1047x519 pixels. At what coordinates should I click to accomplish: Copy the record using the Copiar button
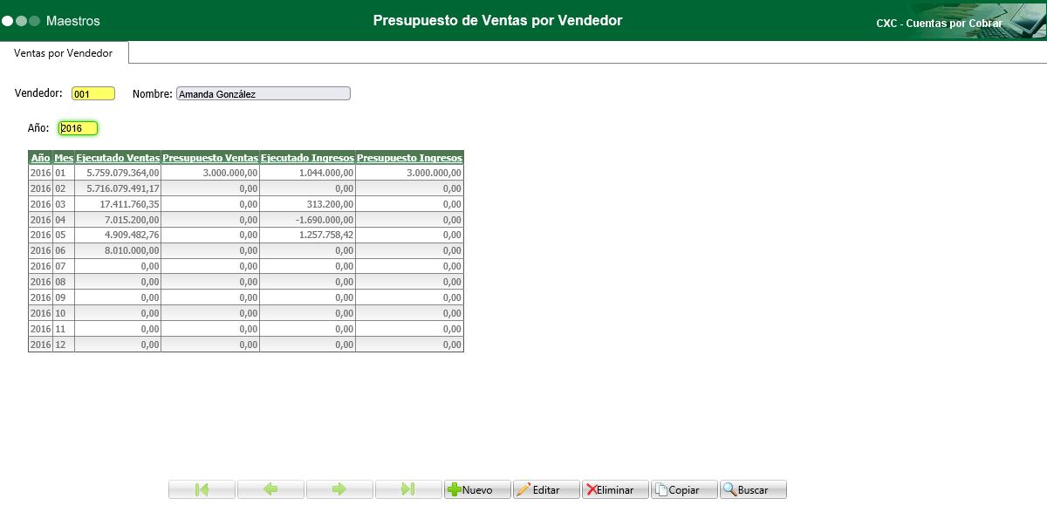[x=683, y=489]
